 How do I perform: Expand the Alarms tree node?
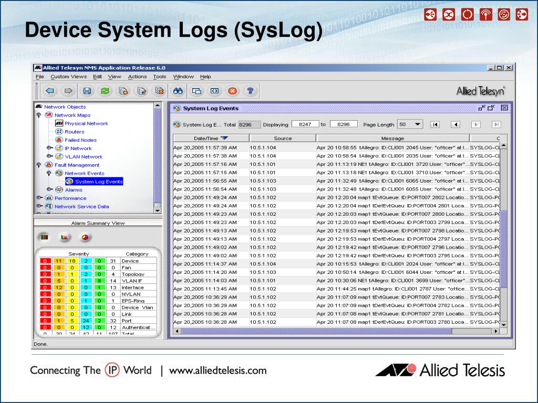[x=49, y=189]
